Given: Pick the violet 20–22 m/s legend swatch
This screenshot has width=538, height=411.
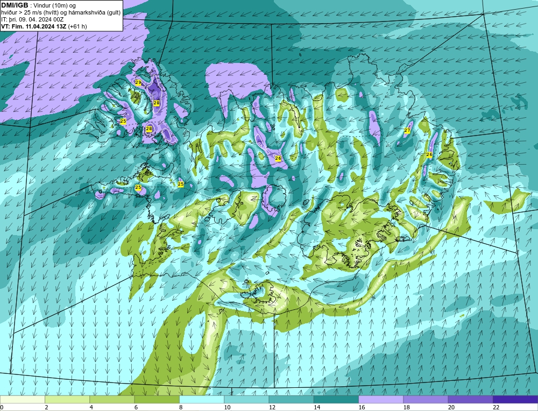Looking at the screenshot, I should tap(471, 399).
